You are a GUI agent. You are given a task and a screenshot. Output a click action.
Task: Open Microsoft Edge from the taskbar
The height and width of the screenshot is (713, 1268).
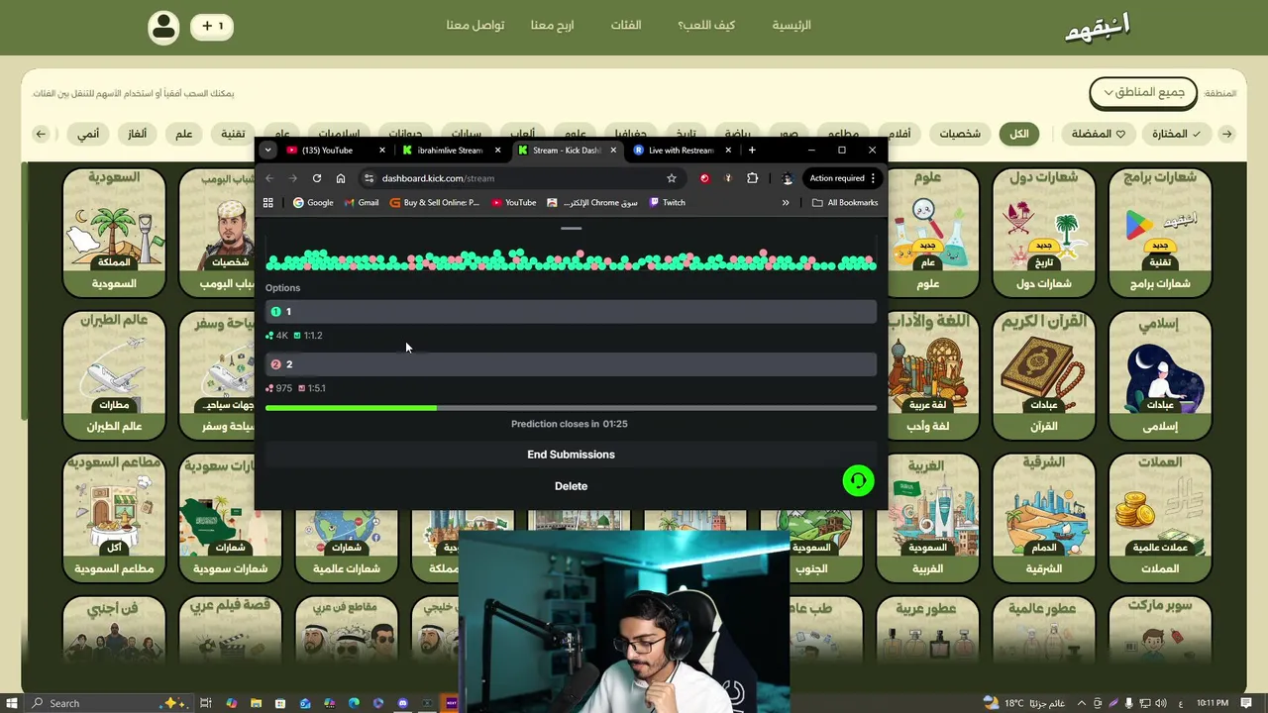(x=354, y=703)
